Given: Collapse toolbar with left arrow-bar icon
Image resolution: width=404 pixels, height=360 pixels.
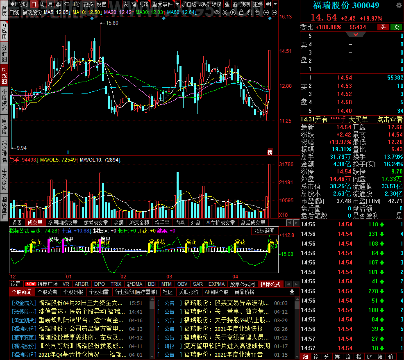Looking at the screenshot, I should (13, 4).
